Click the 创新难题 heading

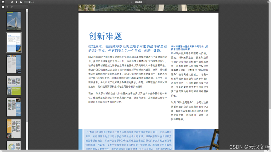click(105, 36)
